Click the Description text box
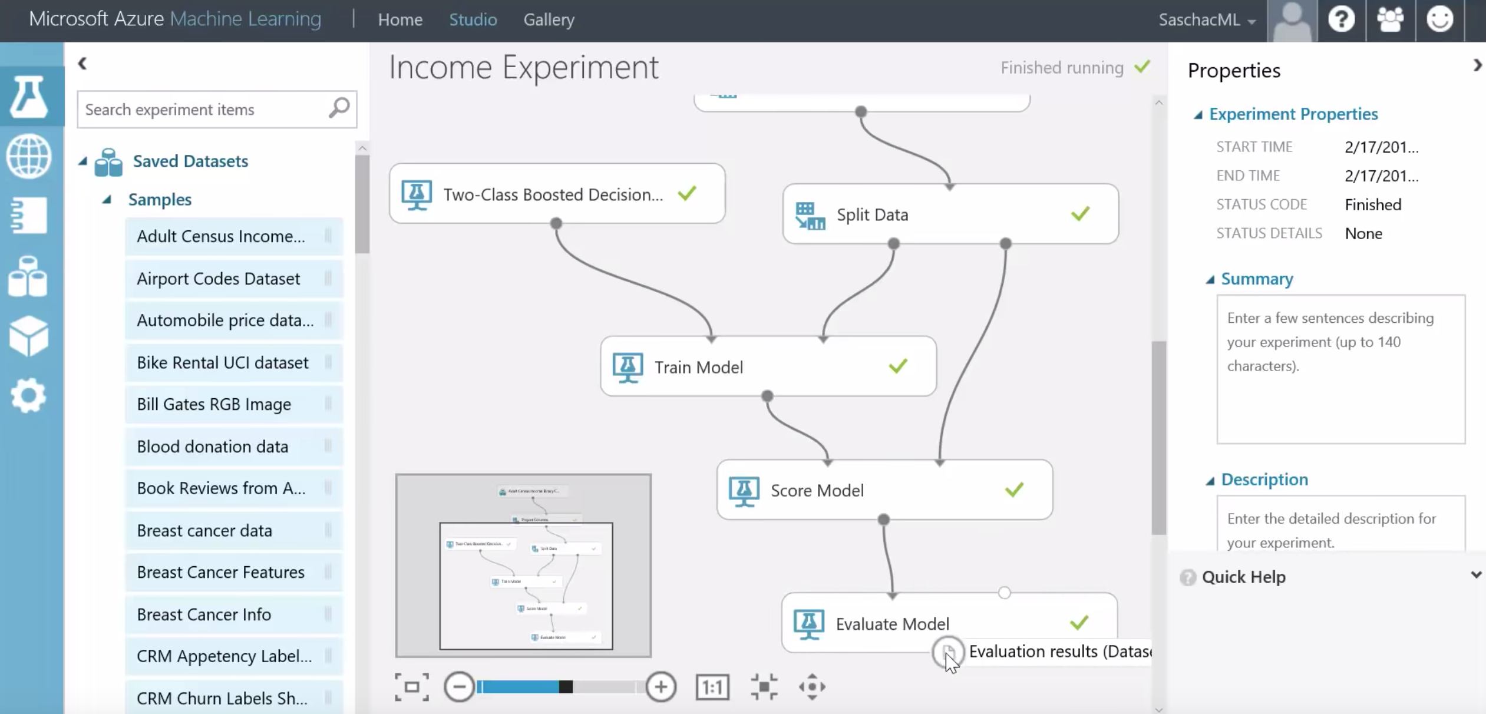 tap(1340, 523)
